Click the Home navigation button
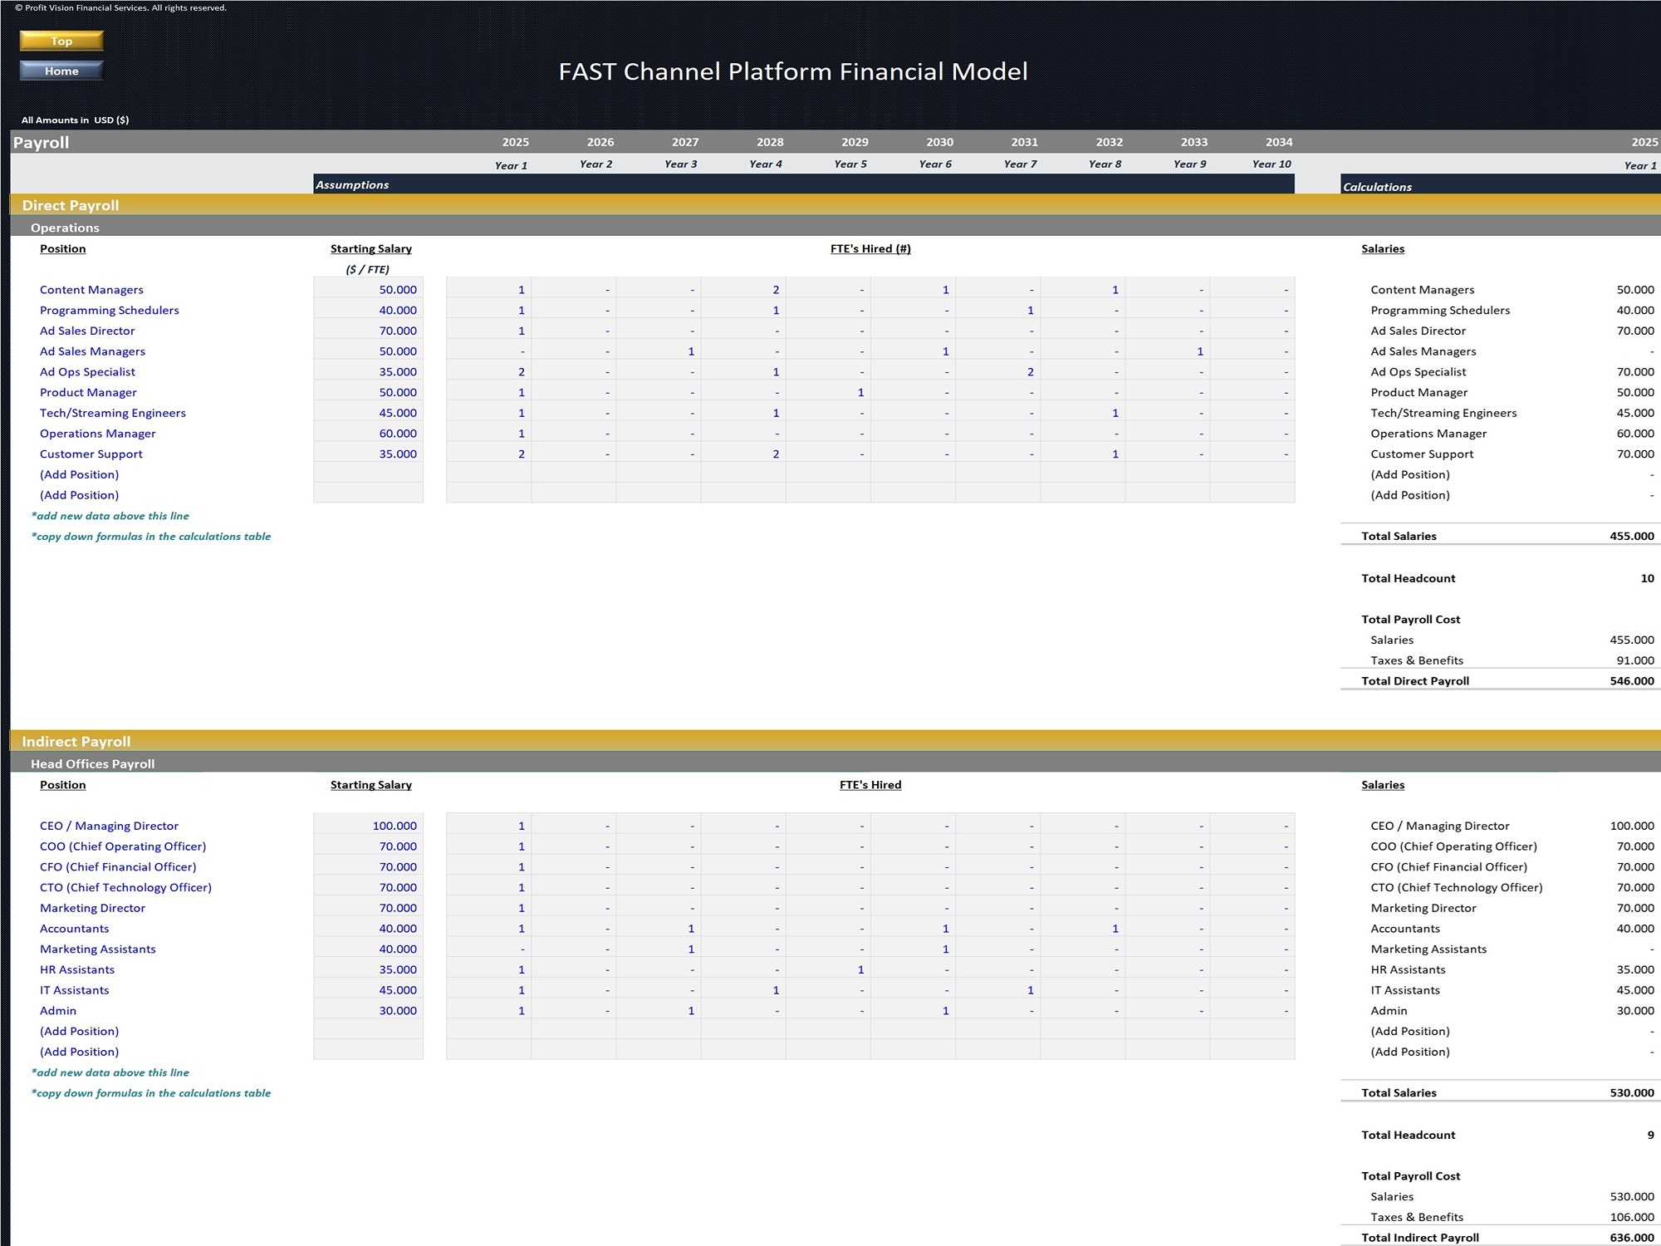The image size is (1661, 1246). click(61, 71)
